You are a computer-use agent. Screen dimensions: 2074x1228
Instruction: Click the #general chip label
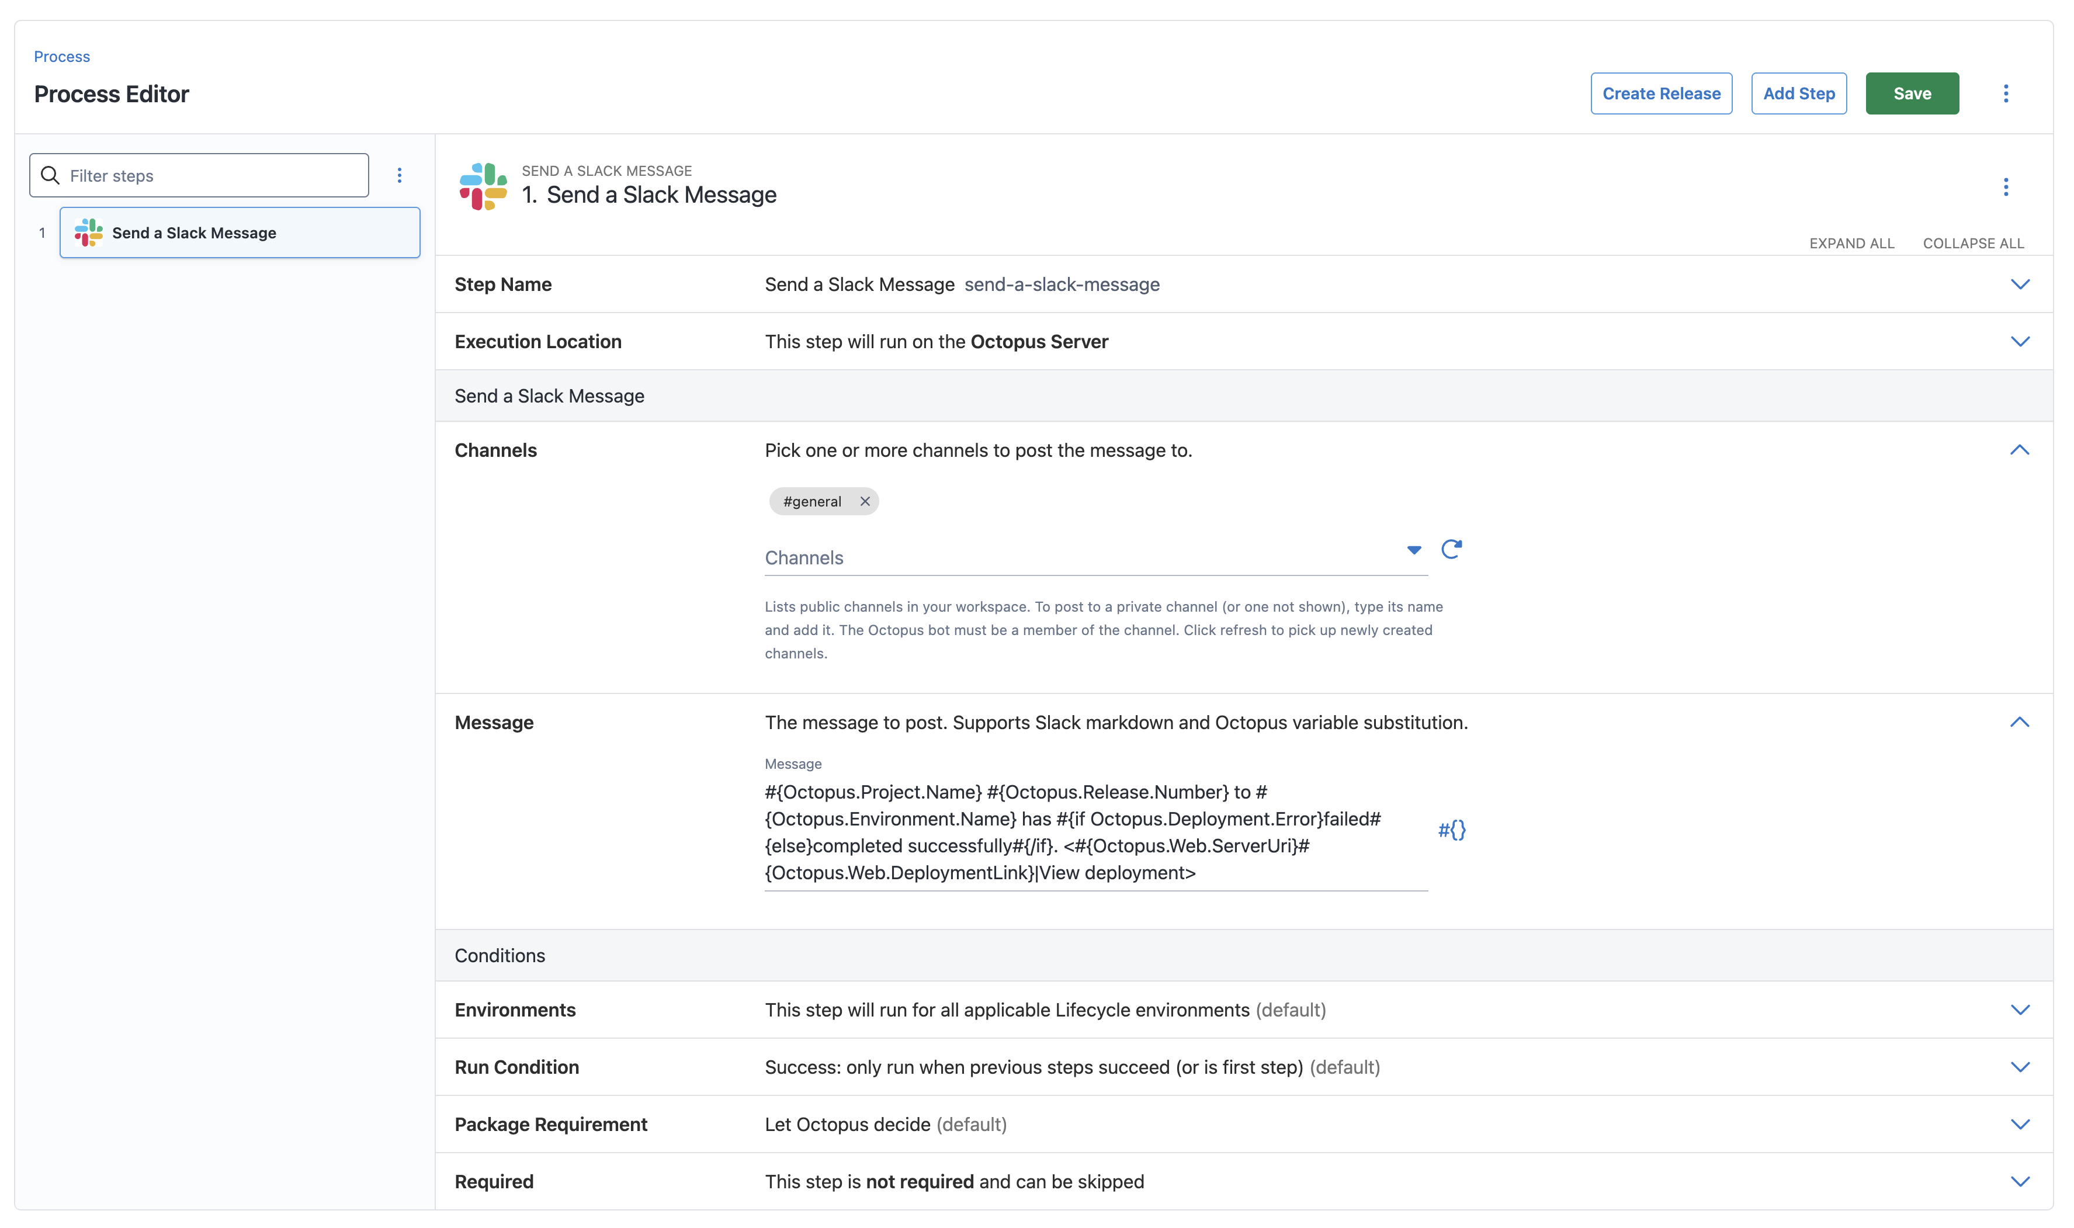tap(811, 501)
